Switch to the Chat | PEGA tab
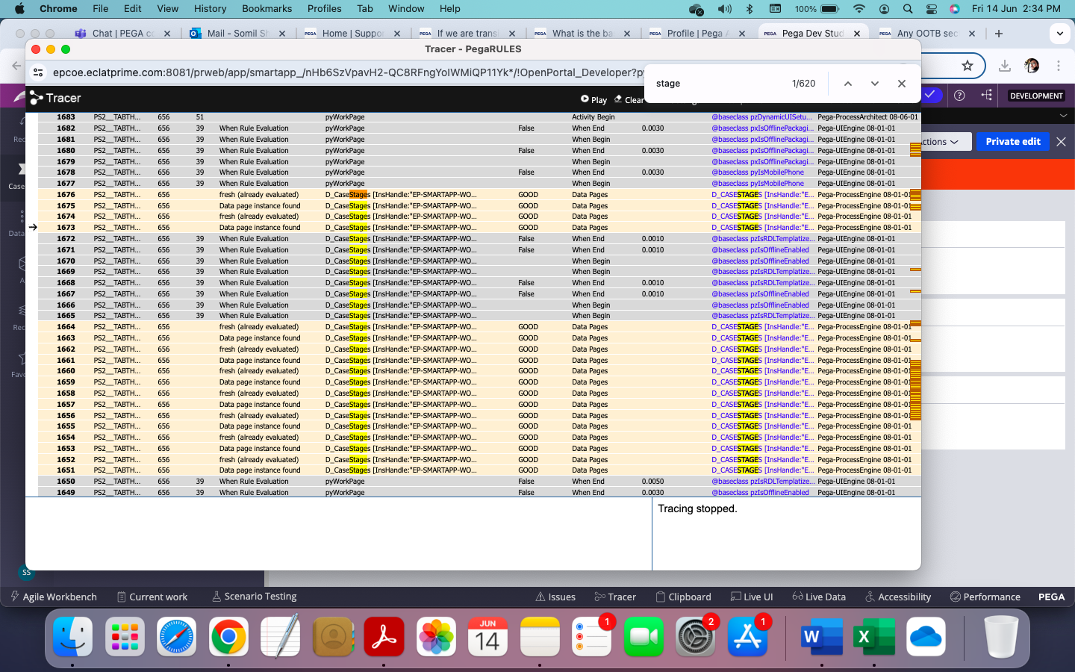The image size is (1075, 672). [123, 34]
